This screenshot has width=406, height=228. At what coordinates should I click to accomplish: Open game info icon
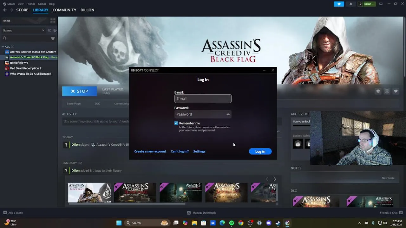[387, 91]
